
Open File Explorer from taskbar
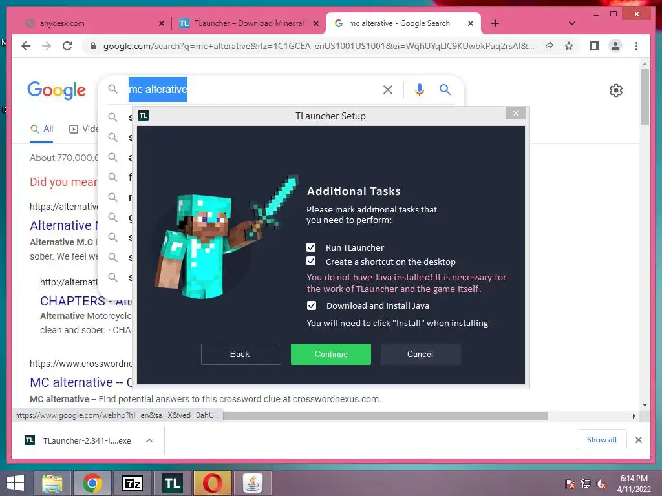click(52, 483)
